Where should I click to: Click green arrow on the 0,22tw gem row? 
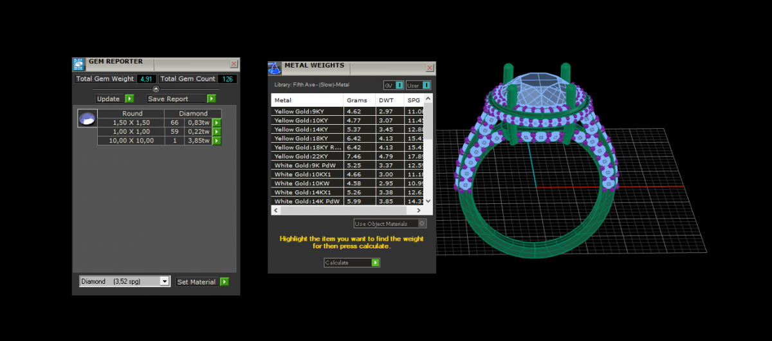[x=217, y=131]
